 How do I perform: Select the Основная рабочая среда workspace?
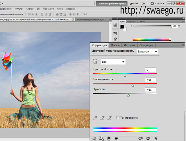[x=112, y=3]
